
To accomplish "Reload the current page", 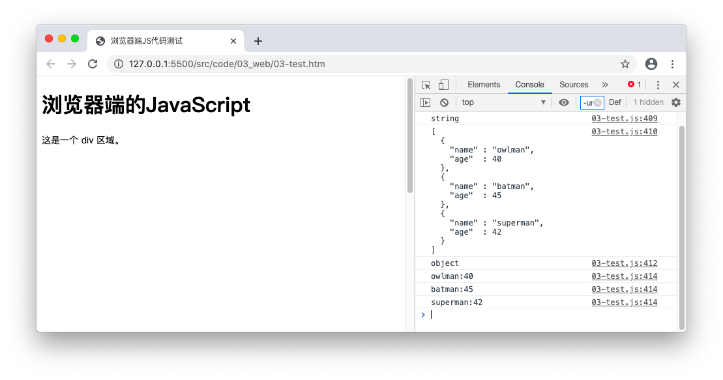I will [93, 64].
